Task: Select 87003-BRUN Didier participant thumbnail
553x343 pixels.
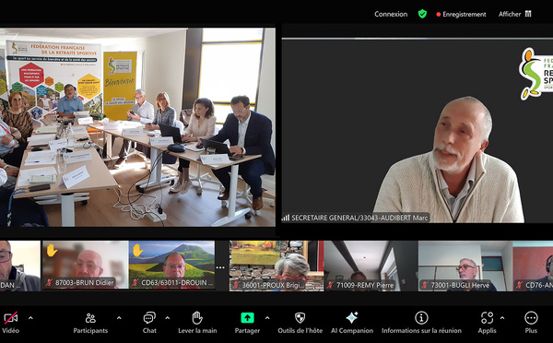Action: point(85,265)
